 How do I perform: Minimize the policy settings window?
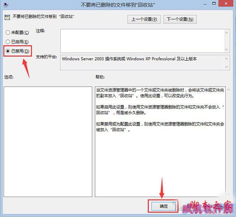coord(205,4)
